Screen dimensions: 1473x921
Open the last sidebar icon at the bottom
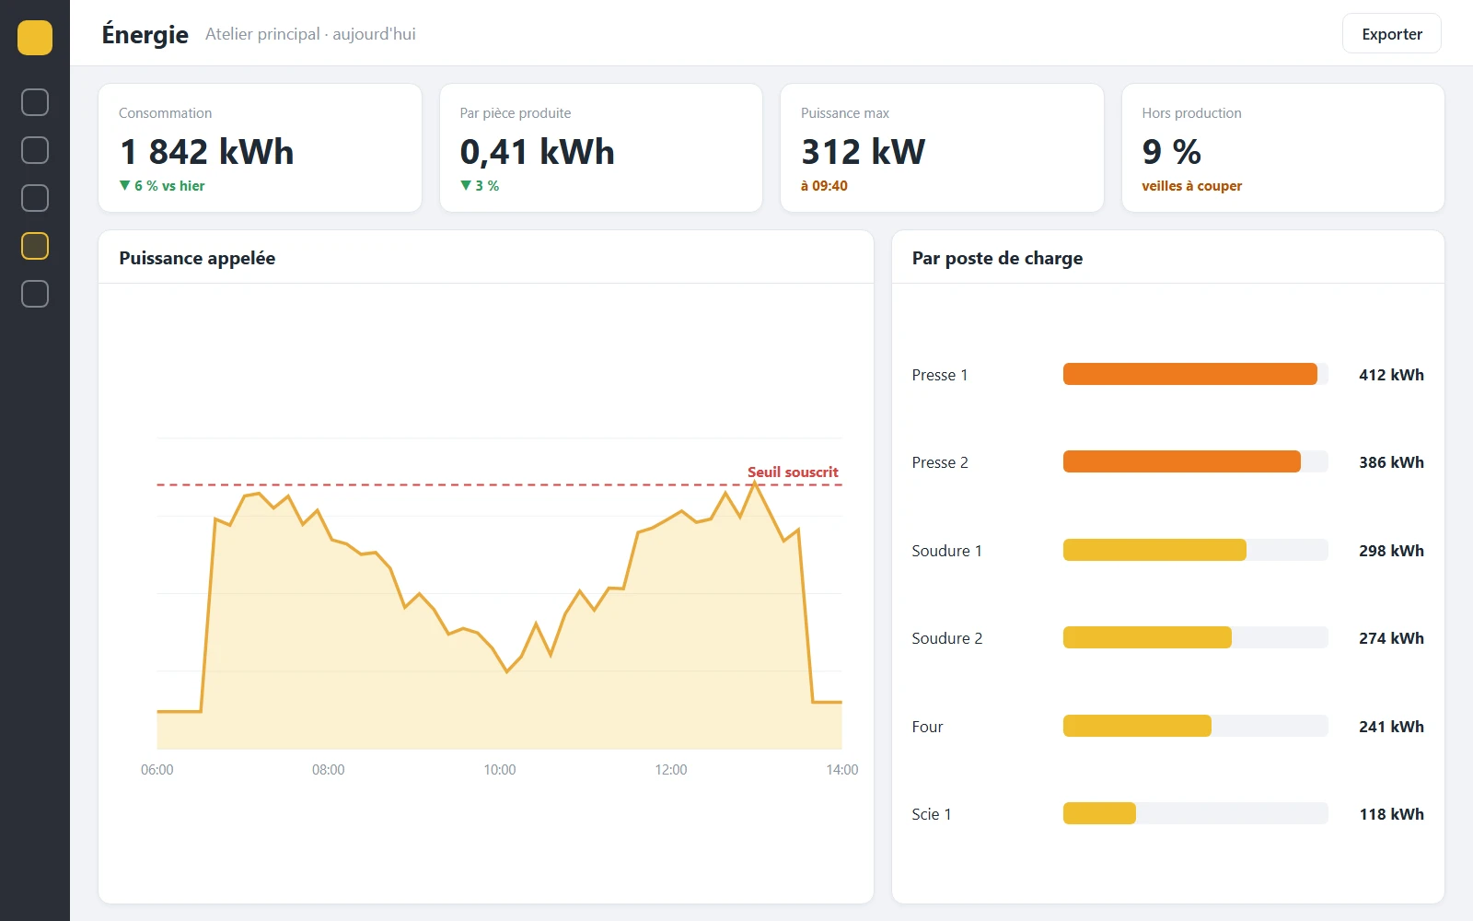tap(35, 294)
